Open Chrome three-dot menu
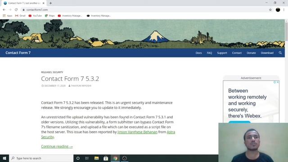This screenshot has height=162, width=288. (284, 10)
